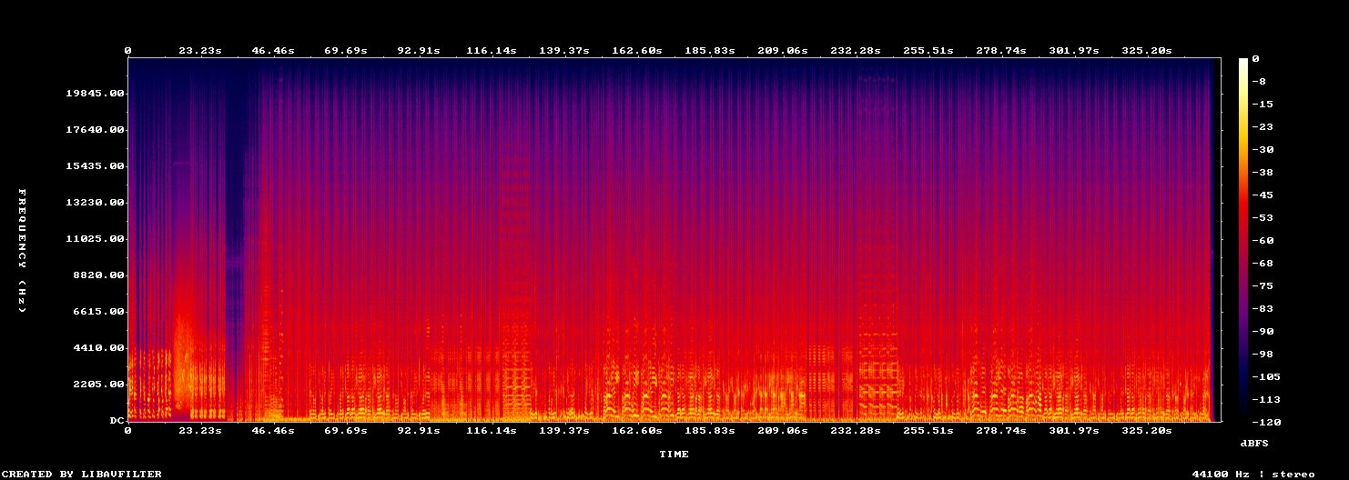Click the -8 value on dBFS scale
The width and height of the screenshot is (1349, 480).
click(x=1259, y=82)
